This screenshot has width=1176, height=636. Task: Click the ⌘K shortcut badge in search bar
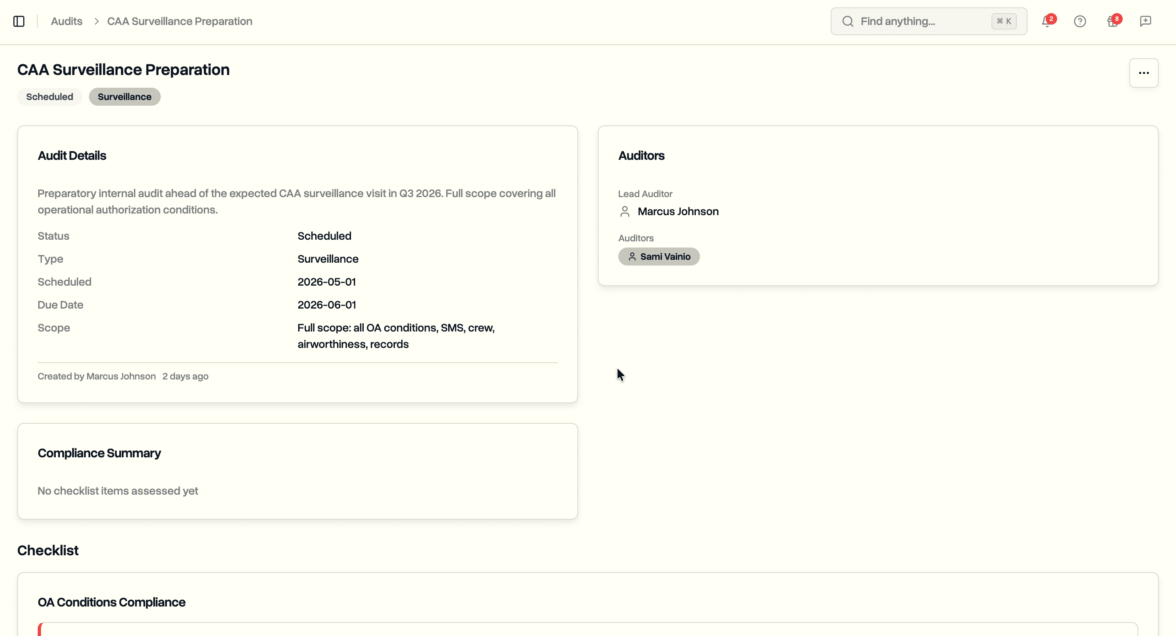point(1004,21)
